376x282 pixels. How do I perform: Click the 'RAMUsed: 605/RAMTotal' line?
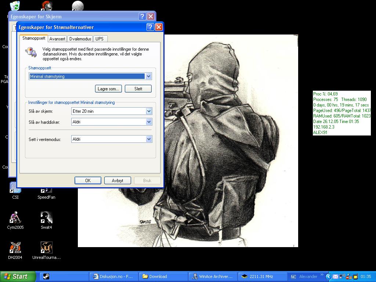click(x=342, y=116)
